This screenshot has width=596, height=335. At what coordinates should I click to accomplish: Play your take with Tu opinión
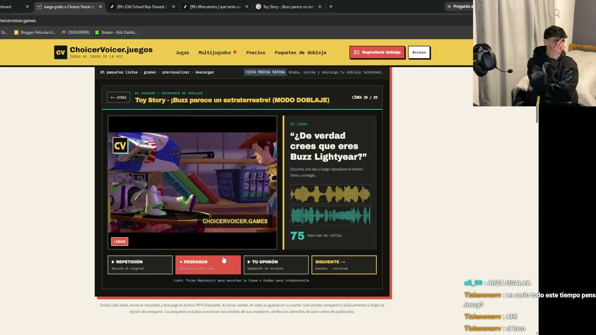click(x=276, y=265)
